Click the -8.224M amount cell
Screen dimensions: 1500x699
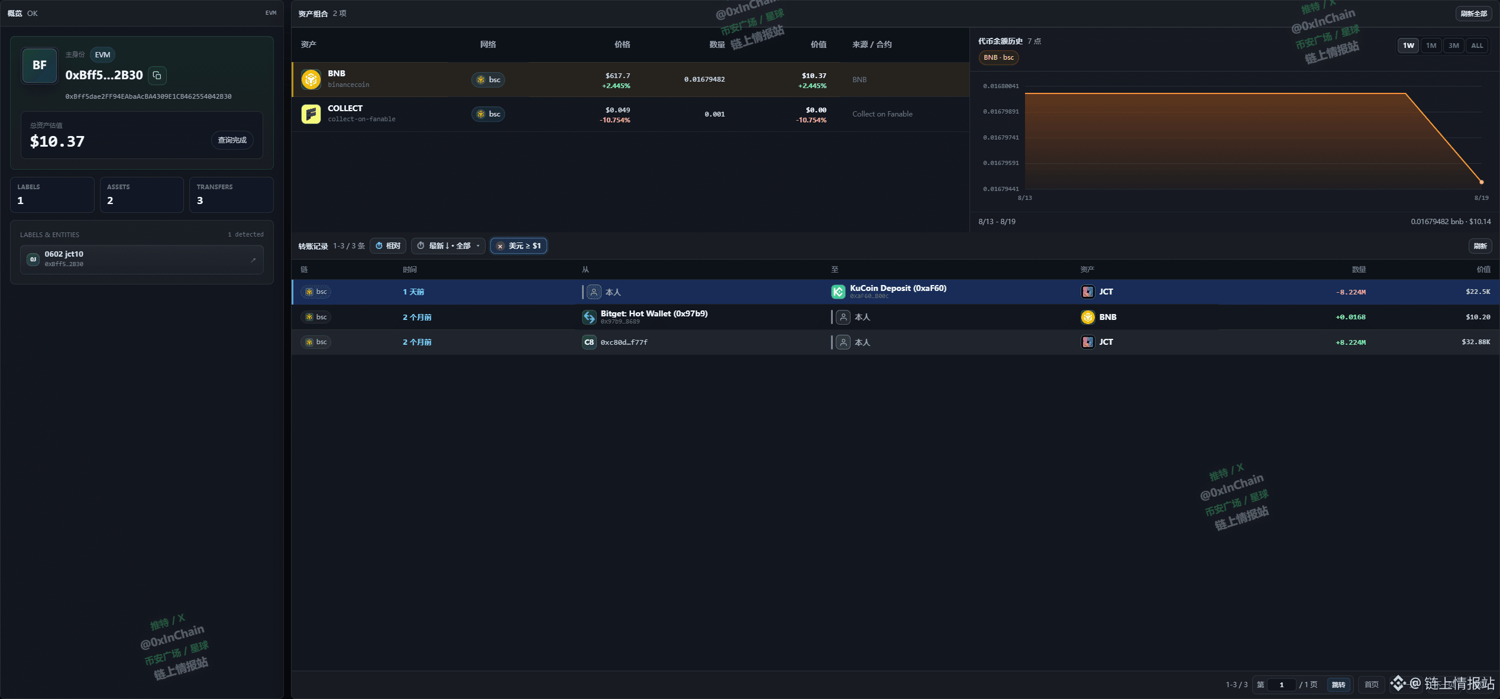coord(1350,292)
